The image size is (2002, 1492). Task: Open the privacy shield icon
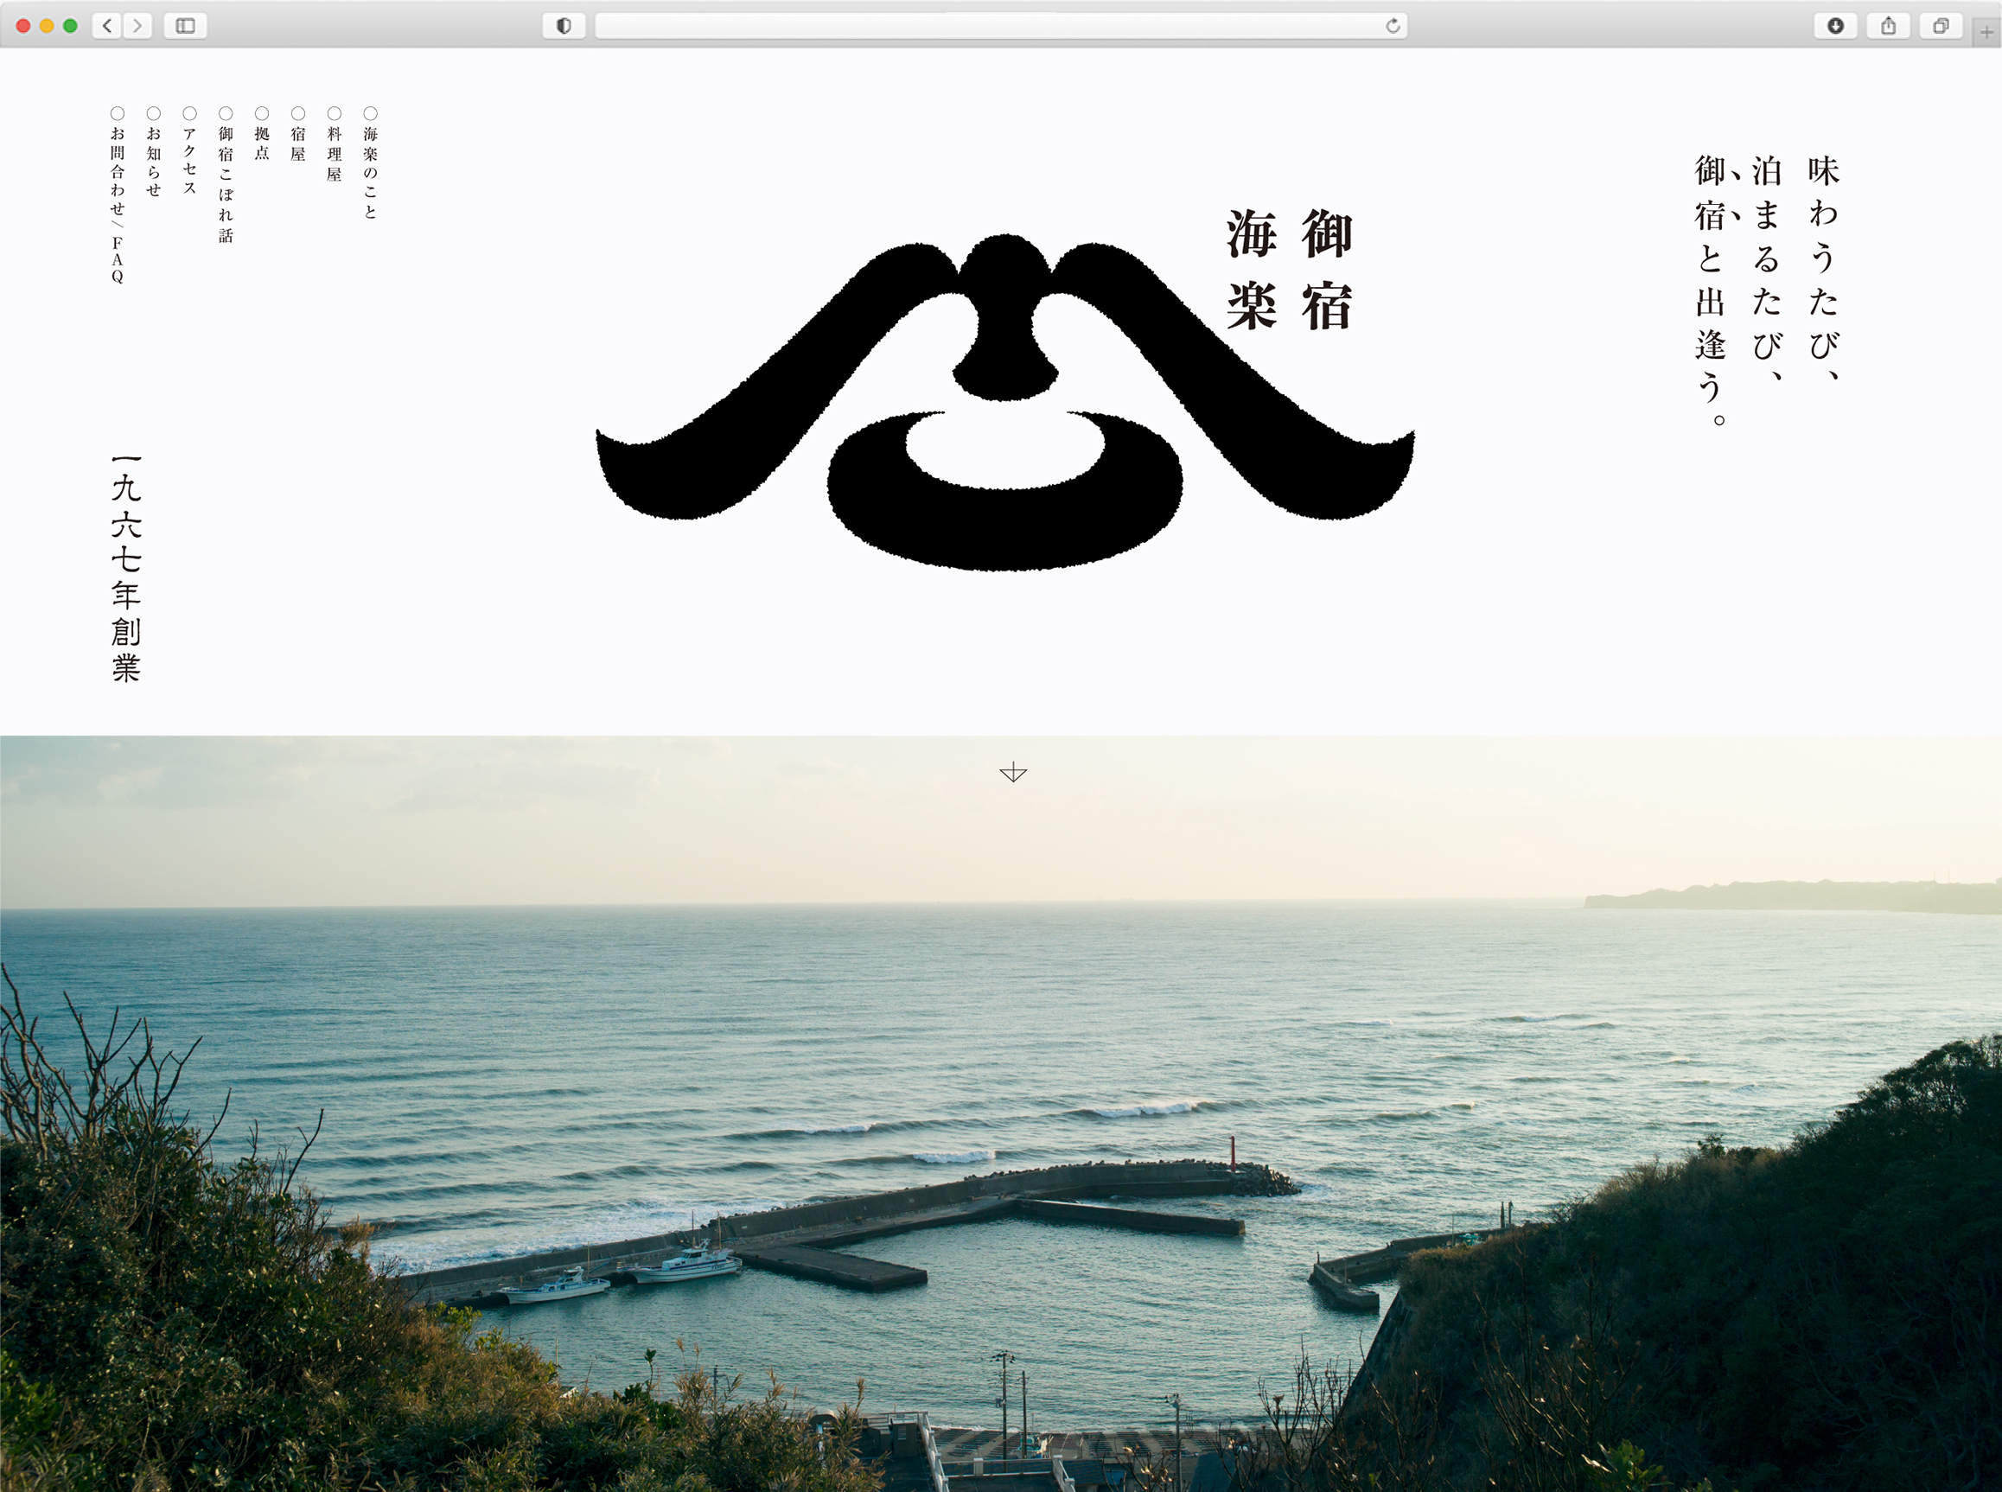(564, 25)
